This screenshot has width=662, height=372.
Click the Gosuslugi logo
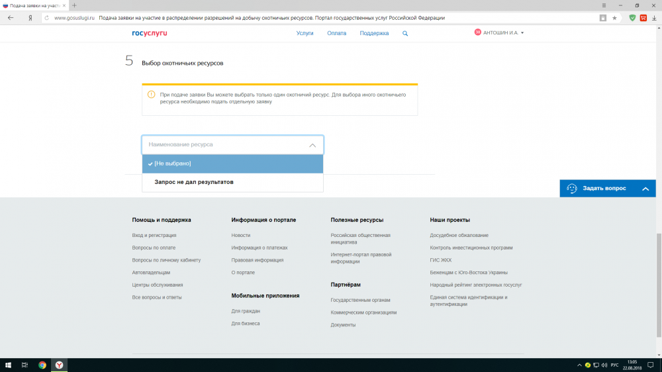[149, 33]
